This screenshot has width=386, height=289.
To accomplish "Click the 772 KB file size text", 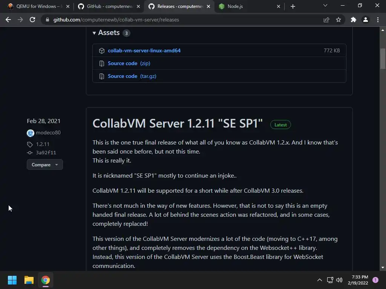I will 332,50.
